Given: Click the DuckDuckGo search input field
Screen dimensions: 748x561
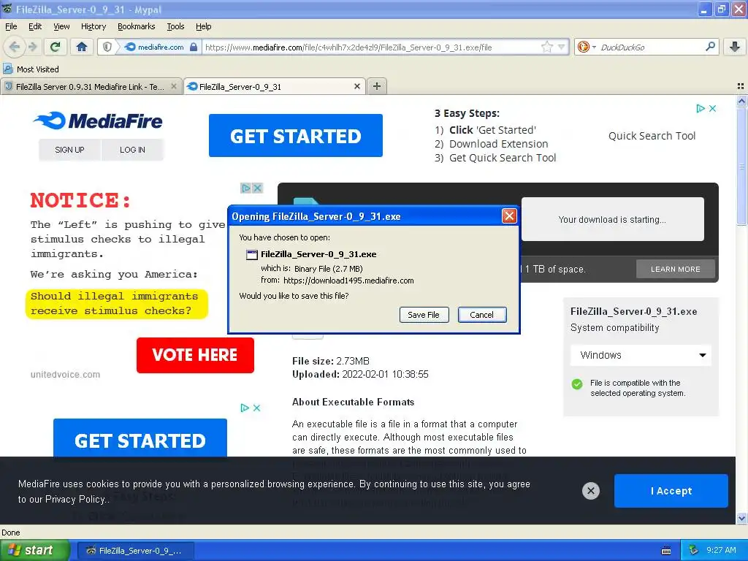Looking at the screenshot, I should point(651,47).
